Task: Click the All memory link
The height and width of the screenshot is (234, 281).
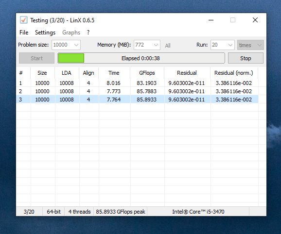Action: (x=168, y=46)
